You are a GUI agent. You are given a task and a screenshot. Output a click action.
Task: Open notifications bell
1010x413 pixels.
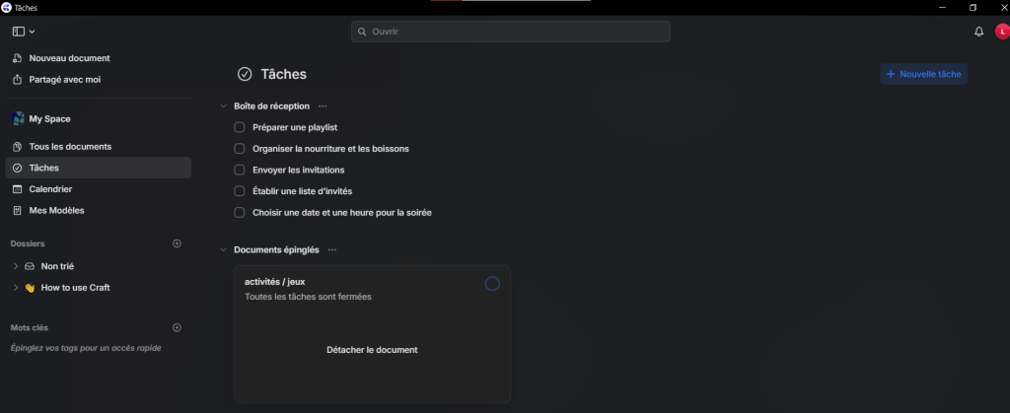(x=978, y=32)
